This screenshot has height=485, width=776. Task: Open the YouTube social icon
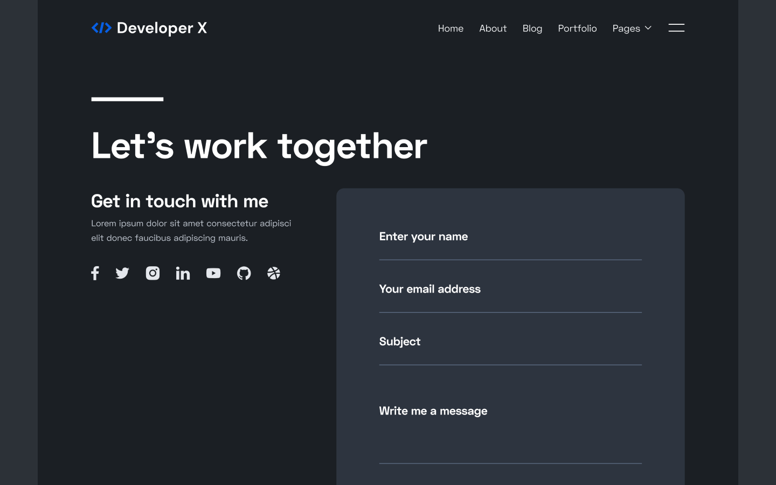coord(213,273)
